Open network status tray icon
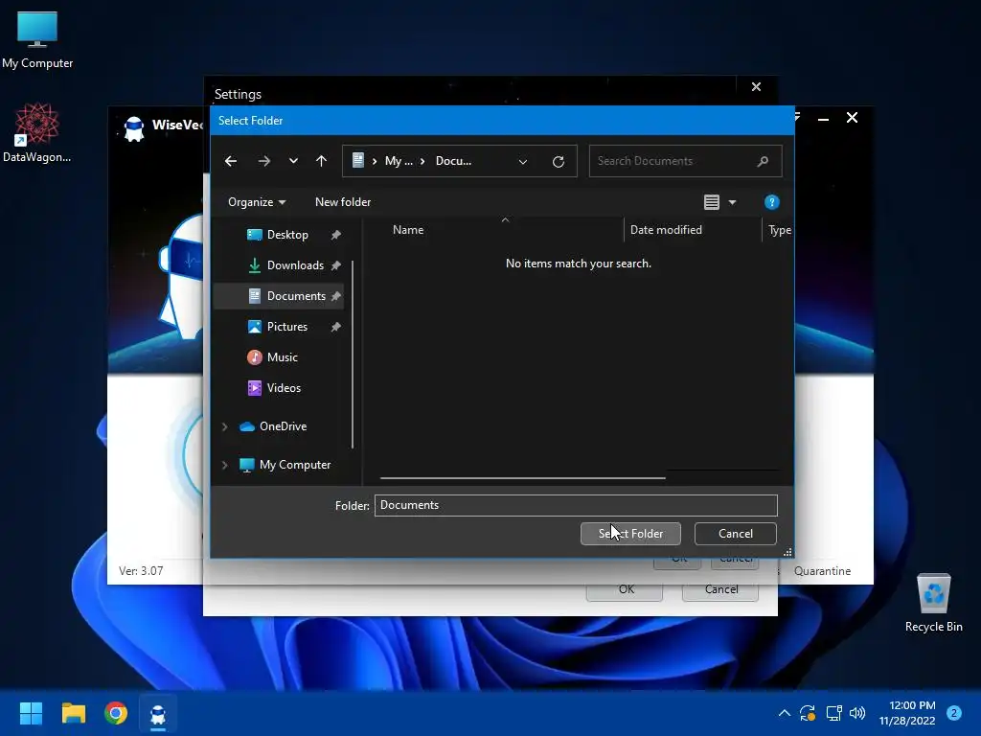This screenshot has height=736, width=981. 833,713
